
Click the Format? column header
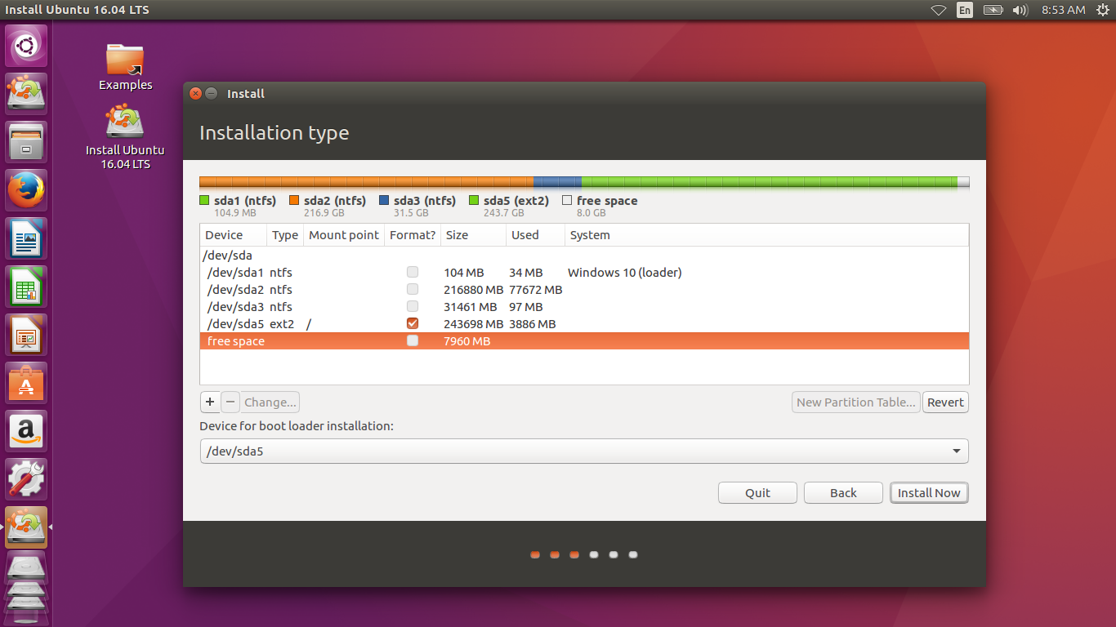click(413, 235)
